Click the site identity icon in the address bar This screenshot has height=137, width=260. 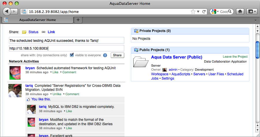click(24, 12)
